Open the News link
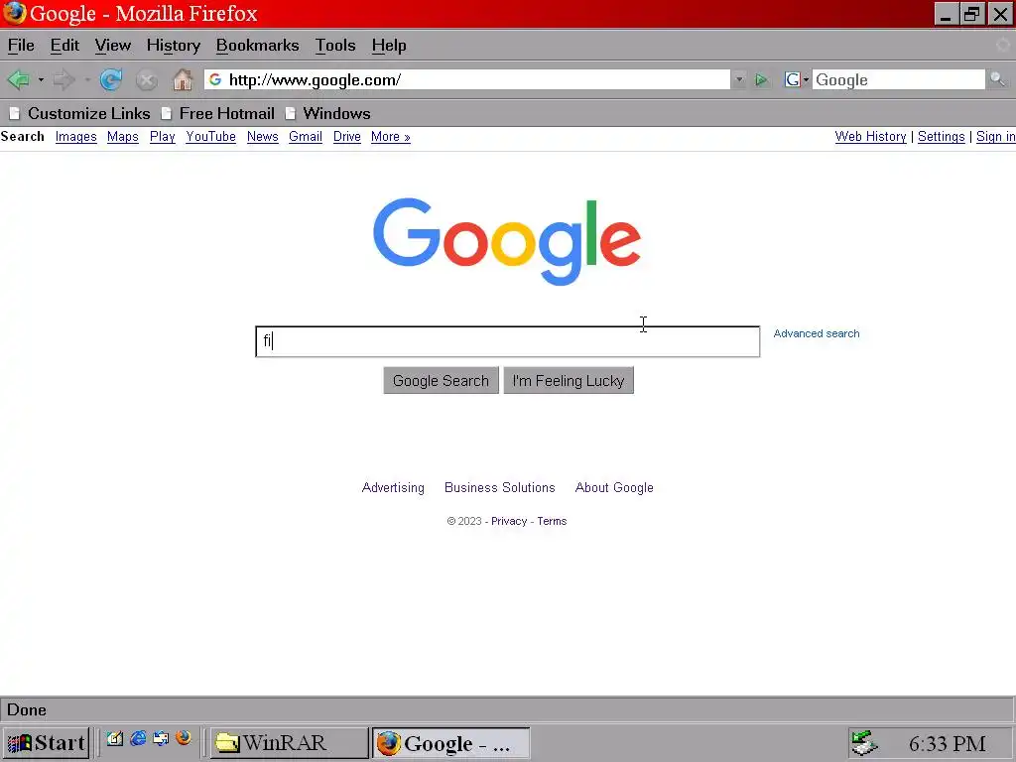This screenshot has width=1016, height=762. pos(262,137)
